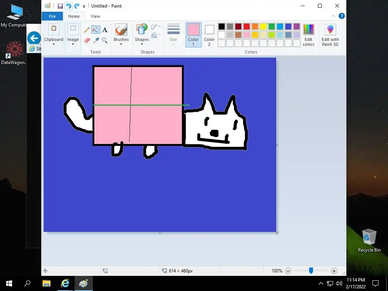The image size is (388, 291).
Task: Expand the Size dropdown arrow
Action: (173, 45)
